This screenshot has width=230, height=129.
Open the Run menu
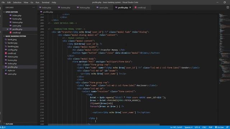[37, 3]
